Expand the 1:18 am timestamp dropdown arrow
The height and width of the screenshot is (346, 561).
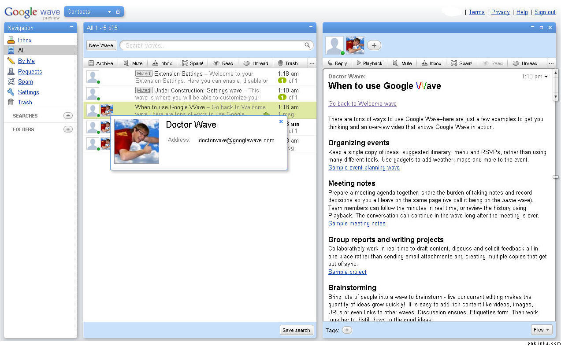point(546,77)
